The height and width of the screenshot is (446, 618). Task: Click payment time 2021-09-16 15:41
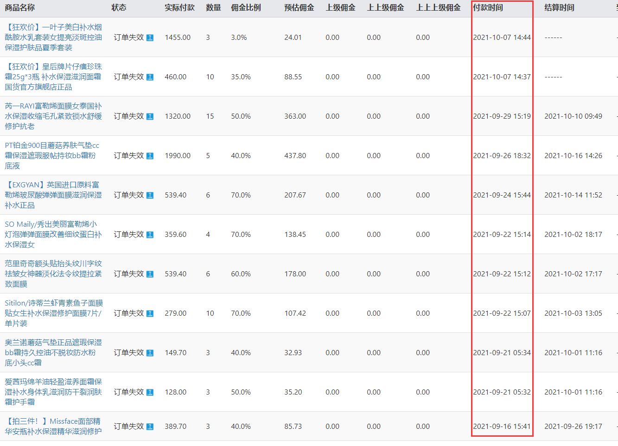[x=502, y=427]
